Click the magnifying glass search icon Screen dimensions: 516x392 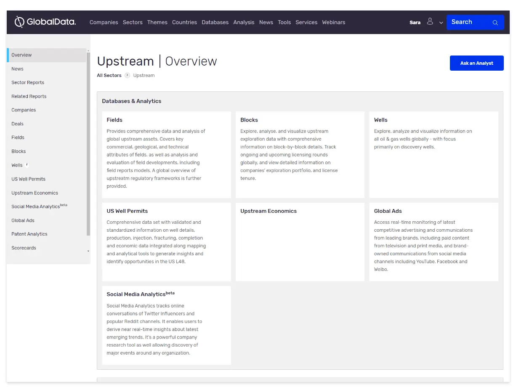(495, 23)
